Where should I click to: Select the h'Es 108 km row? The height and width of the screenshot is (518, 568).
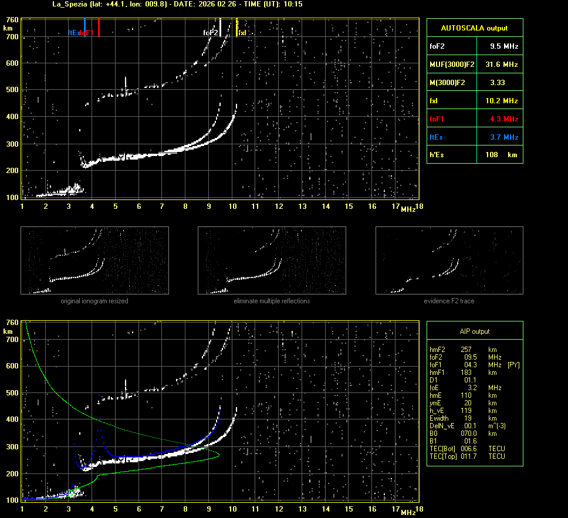click(x=474, y=155)
